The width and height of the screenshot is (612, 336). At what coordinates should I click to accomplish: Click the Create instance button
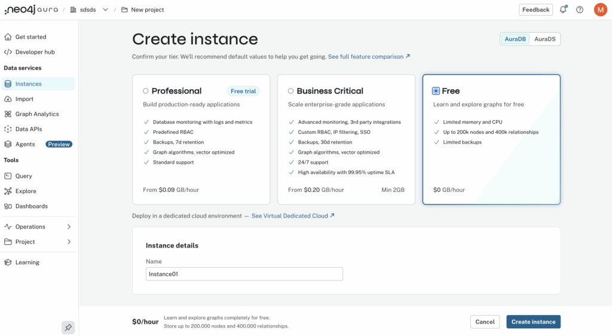point(533,322)
